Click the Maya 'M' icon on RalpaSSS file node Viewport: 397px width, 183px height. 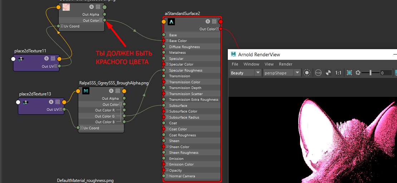pos(86,91)
